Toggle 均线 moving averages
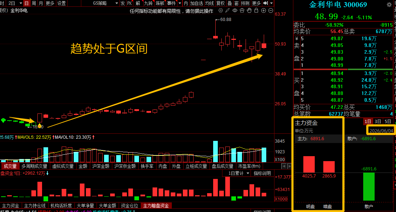The height and width of the screenshot is (212, 396). (210, 3)
